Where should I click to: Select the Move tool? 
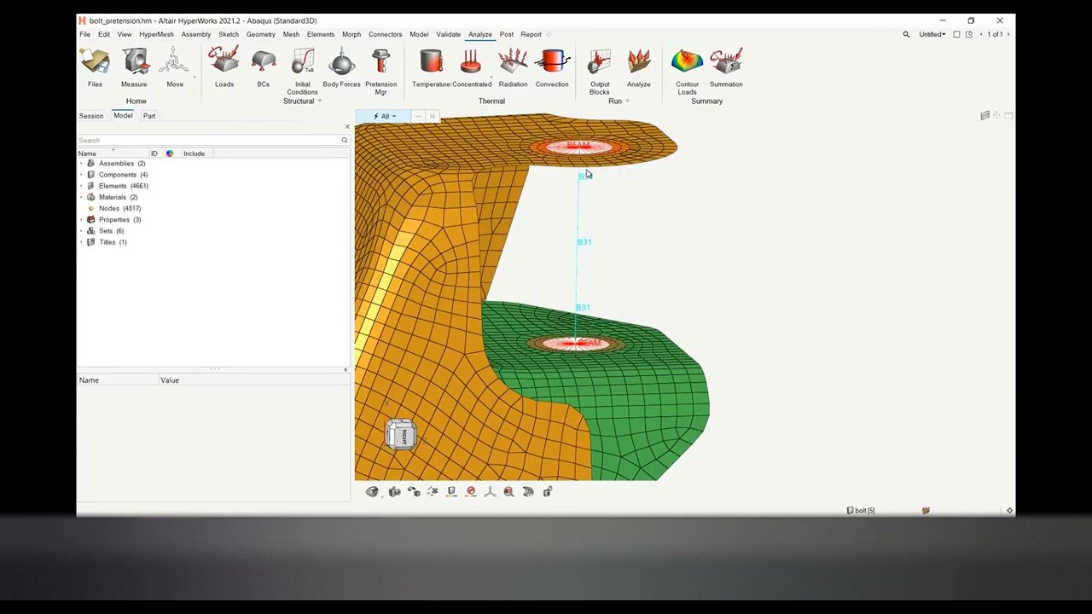(174, 68)
